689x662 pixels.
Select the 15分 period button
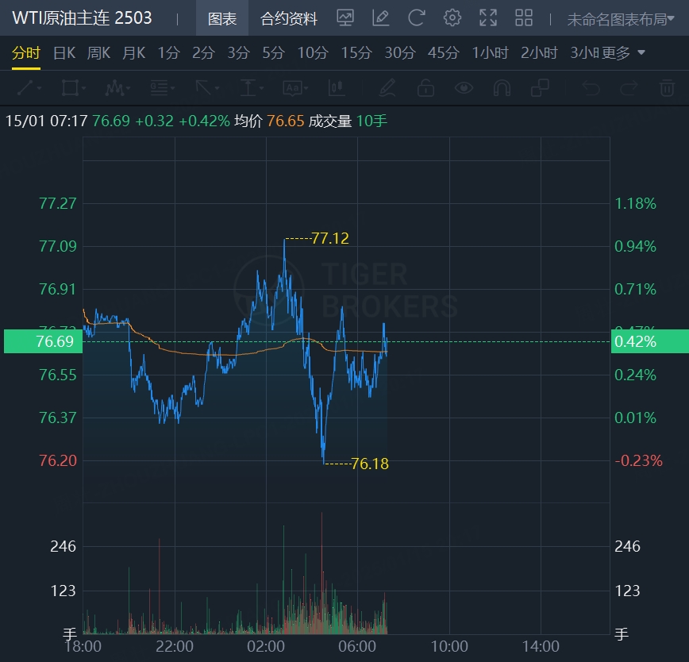356,53
